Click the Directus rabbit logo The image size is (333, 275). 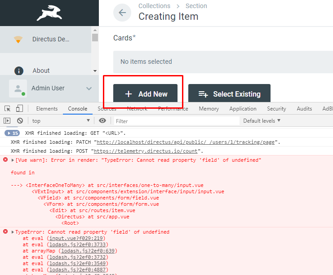click(x=49, y=13)
